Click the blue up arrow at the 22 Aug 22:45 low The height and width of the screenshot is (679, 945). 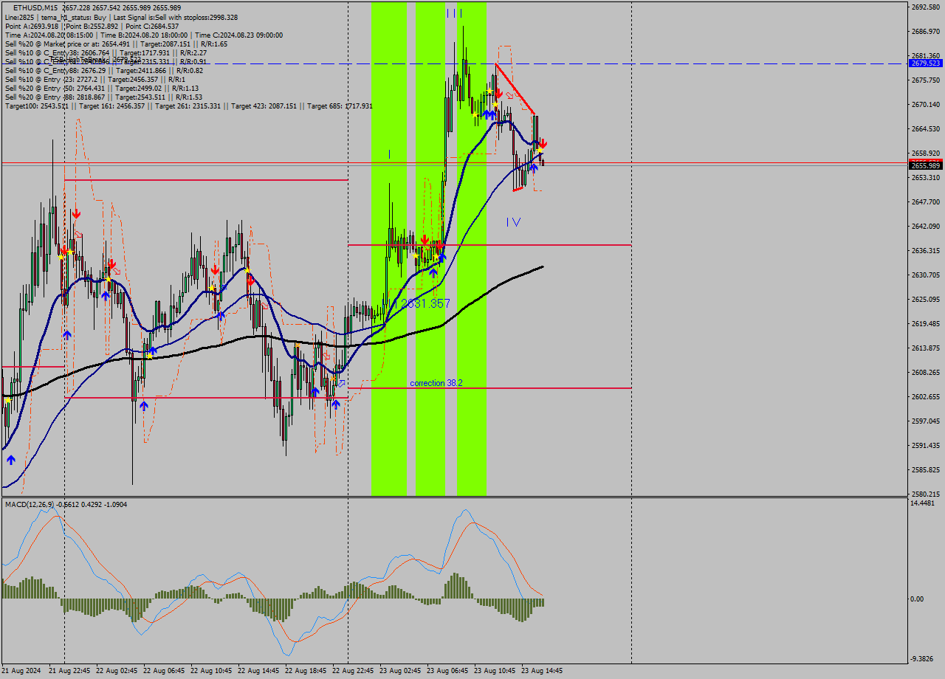tap(337, 403)
